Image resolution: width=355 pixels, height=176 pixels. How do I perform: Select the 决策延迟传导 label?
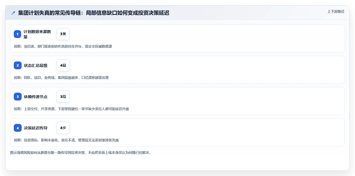click(36, 128)
